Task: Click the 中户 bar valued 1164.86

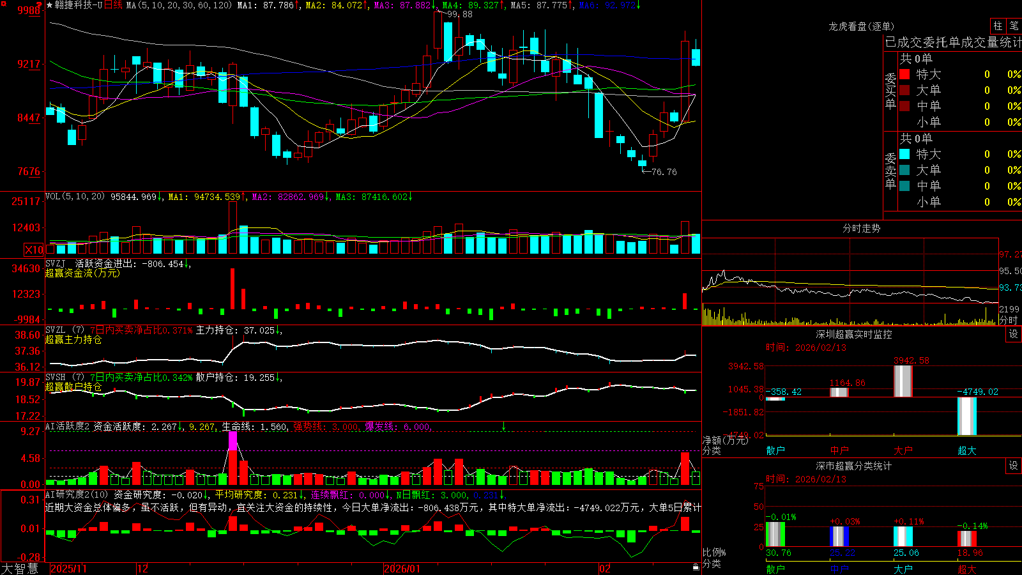Action: coord(839,392)
